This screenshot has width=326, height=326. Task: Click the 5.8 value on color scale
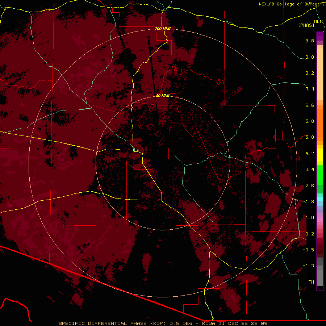coord(310,121)
